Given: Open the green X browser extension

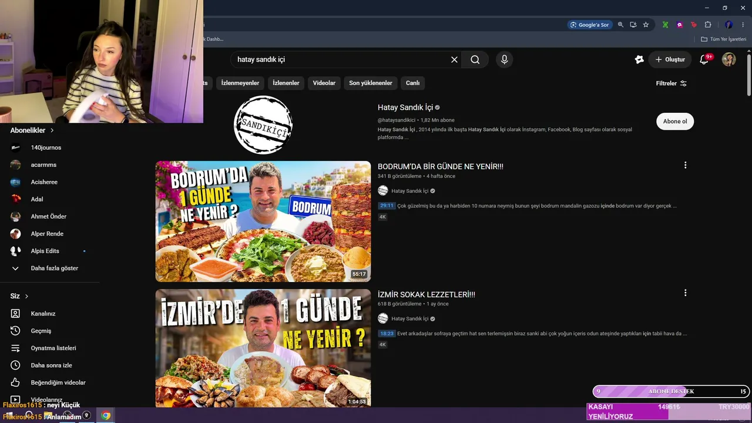Looking at the screenshot, I should click(x=665, y=25).
